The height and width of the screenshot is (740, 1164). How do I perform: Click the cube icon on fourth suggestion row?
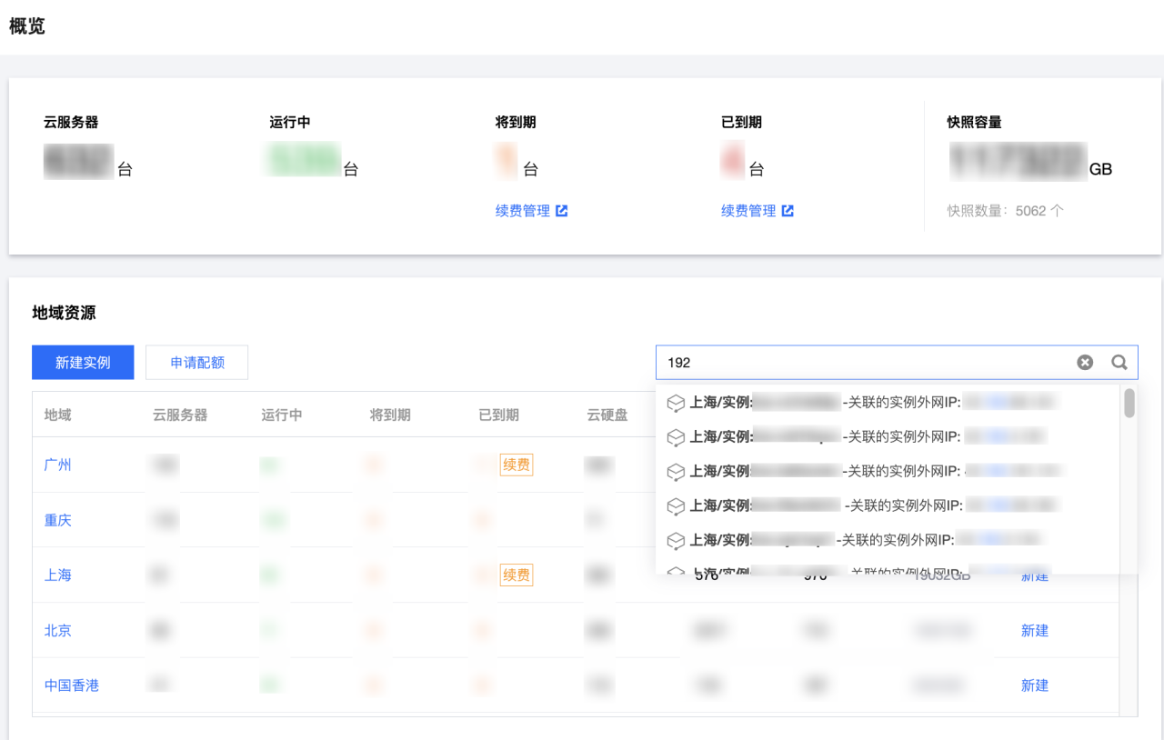(677, 505)
